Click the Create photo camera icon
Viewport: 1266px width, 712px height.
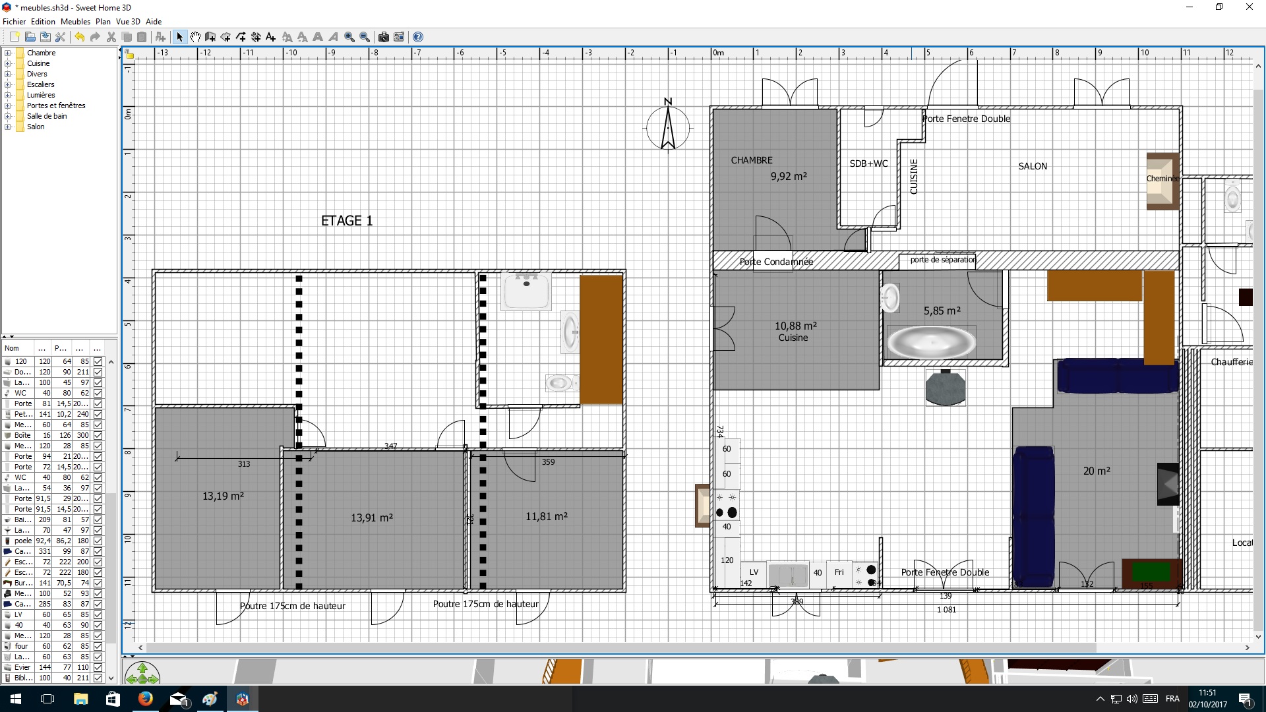pyautogui.click(x=383, y=37)
